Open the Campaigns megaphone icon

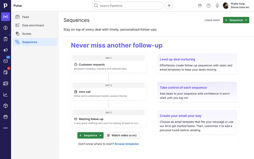click(6, 50)
